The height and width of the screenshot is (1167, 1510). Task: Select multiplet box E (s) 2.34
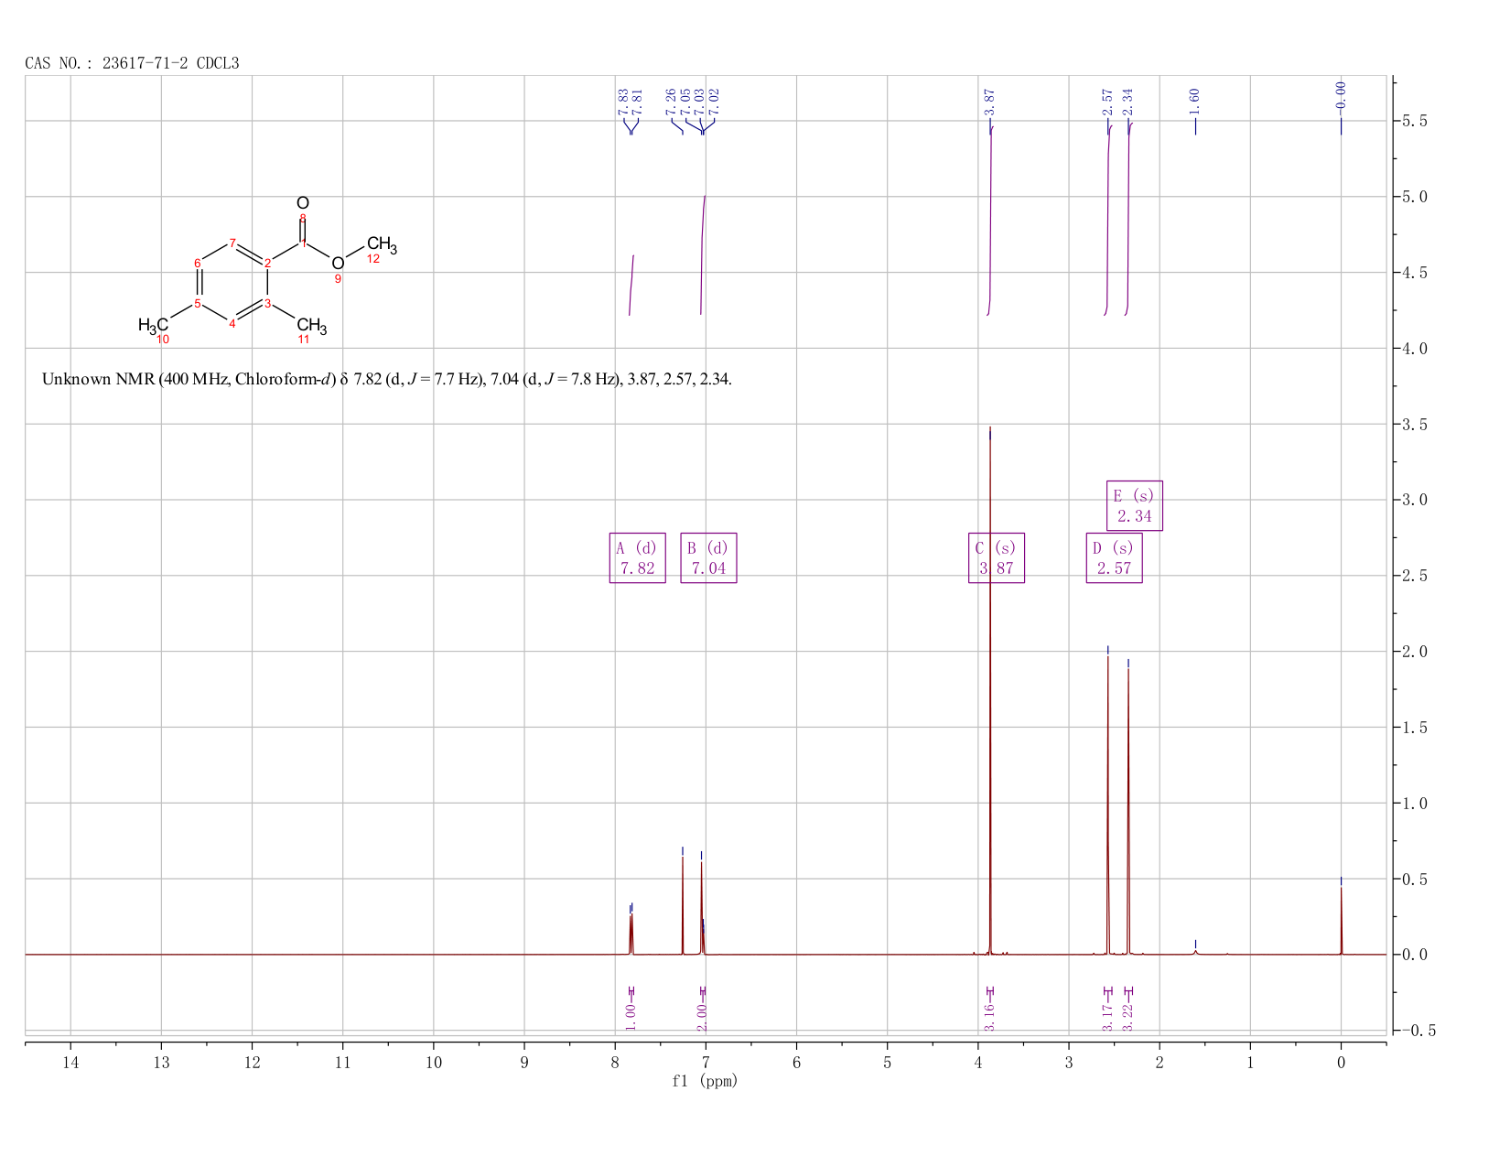click(x=1135, y=505)
